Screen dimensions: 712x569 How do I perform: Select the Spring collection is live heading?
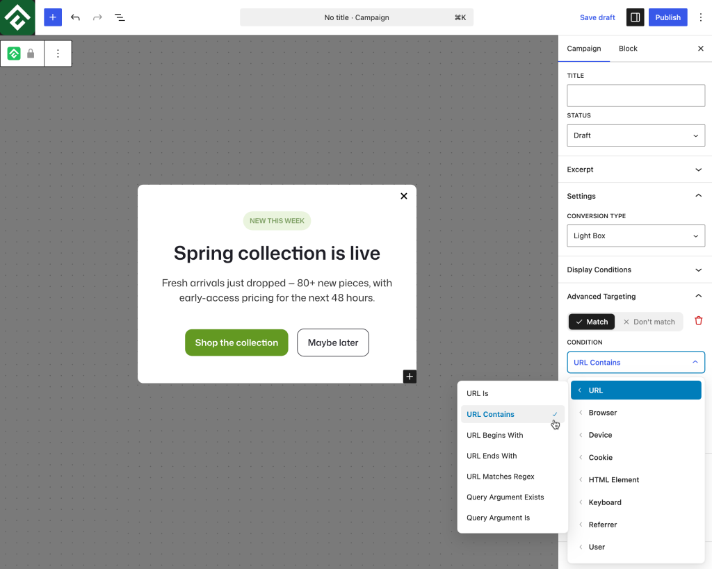click(x=277, y=253)
